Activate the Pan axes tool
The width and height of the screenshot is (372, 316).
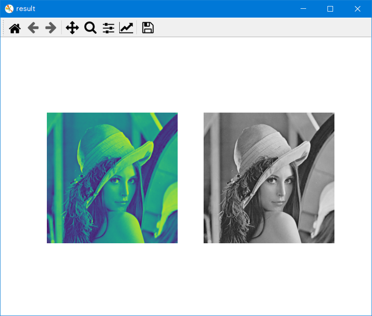point(72,28)
